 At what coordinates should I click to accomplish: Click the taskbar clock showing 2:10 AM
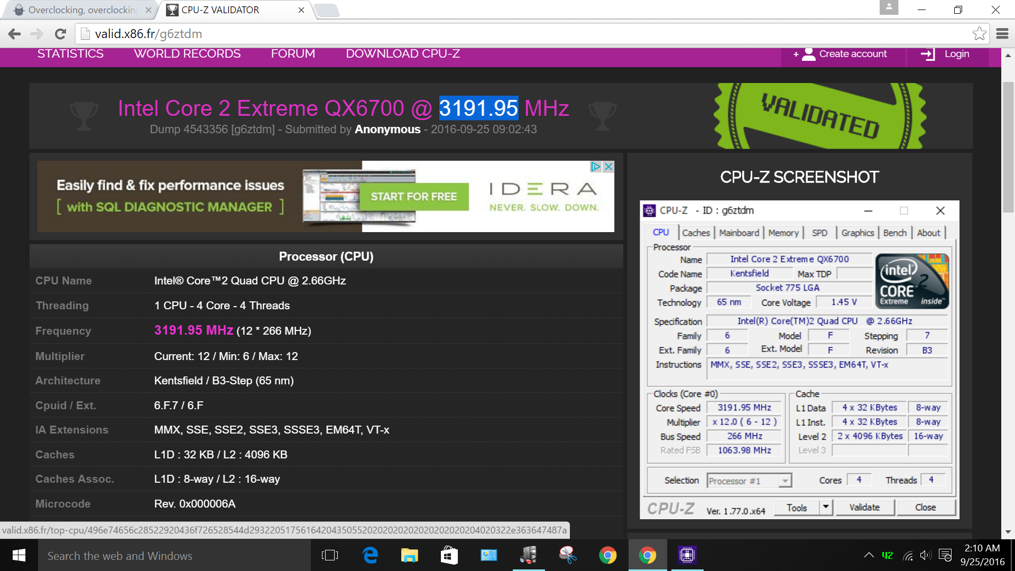[982, 555]
